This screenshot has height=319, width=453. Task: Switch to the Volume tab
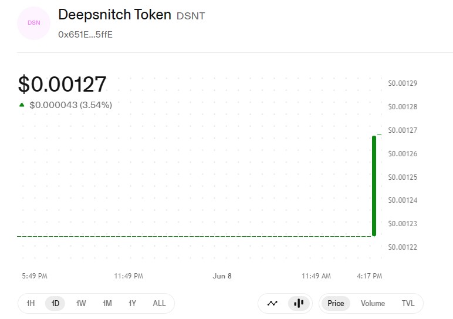click(373, 303)
